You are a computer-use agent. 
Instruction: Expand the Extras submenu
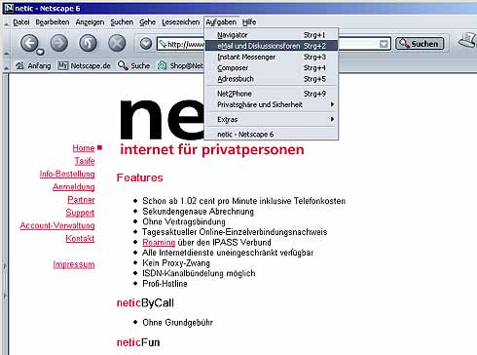272,119
